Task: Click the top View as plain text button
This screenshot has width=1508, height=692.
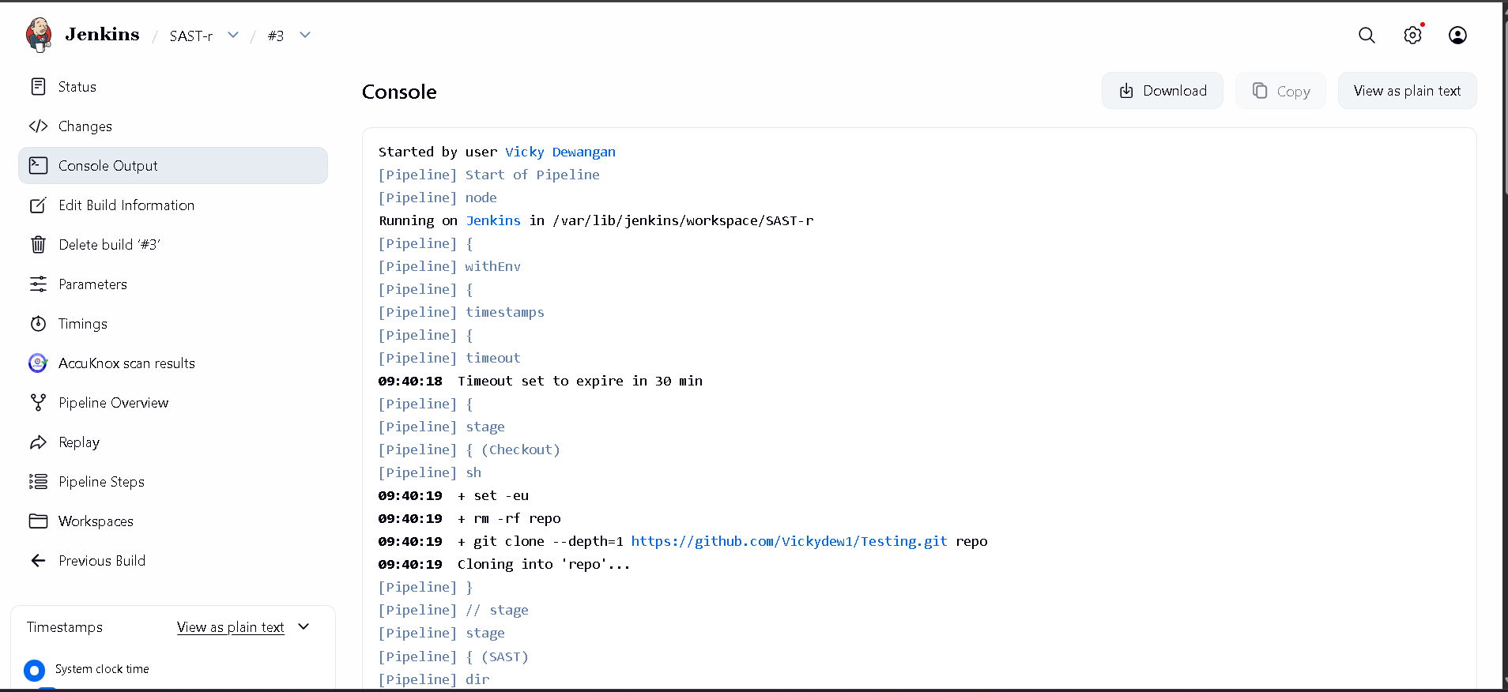Action: 1407,91
